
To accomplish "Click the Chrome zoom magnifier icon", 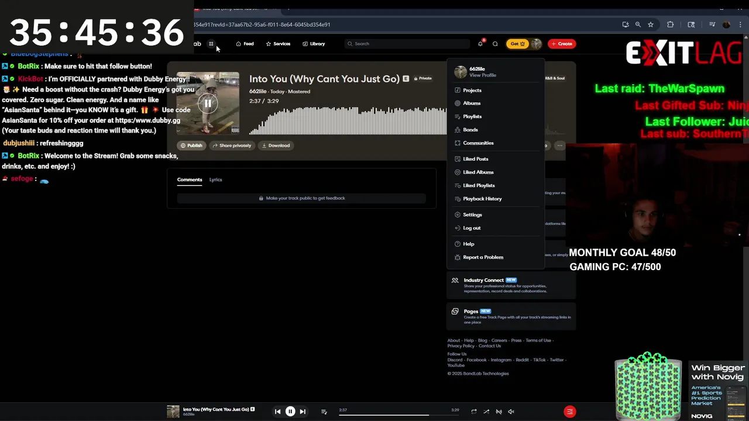I will pos(638,25).
